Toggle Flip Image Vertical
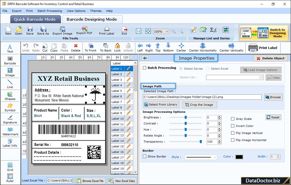The image size is (291, 185). (233, 133)
